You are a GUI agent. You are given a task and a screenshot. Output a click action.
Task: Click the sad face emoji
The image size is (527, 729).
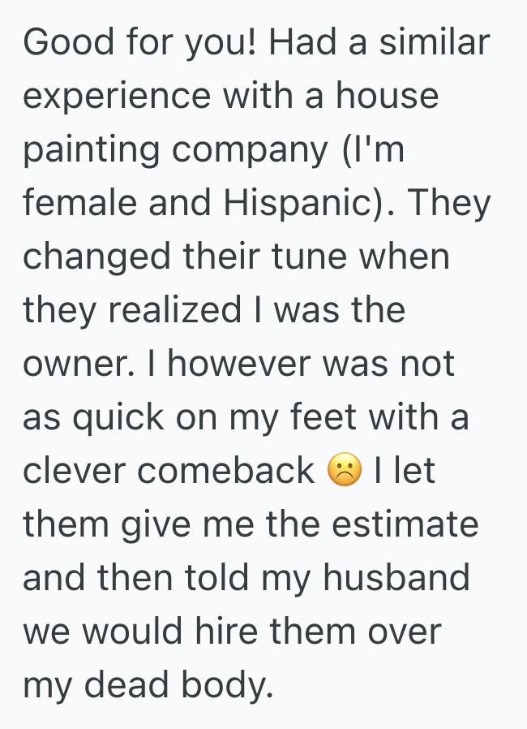pos(344,472)
